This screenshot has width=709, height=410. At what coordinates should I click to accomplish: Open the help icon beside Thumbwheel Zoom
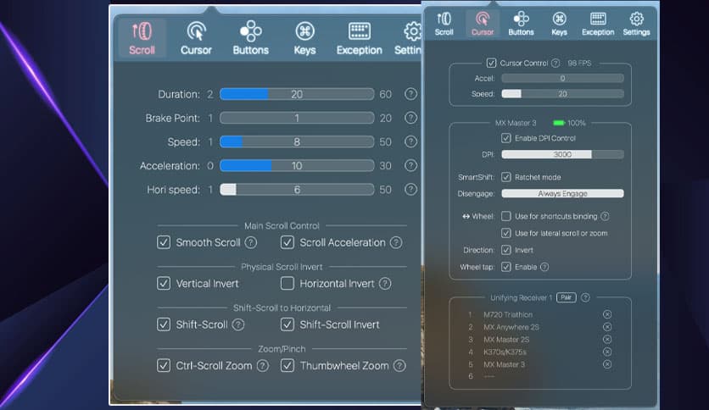(x=399, y=366)
